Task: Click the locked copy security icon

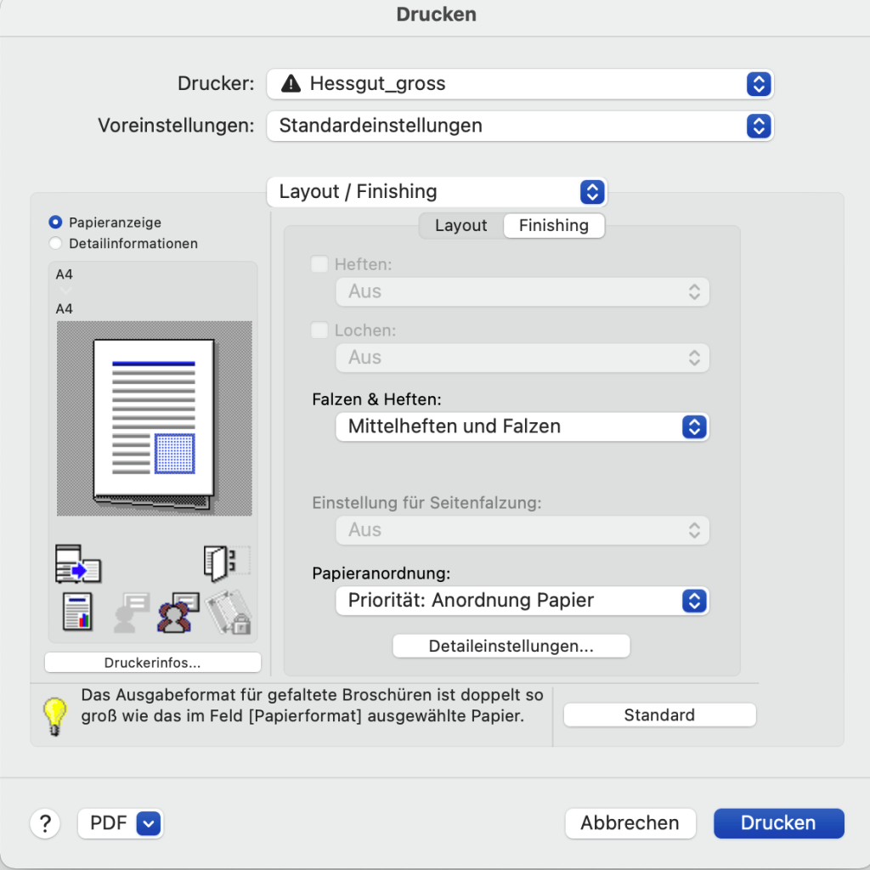Action: tap(228, 613)
